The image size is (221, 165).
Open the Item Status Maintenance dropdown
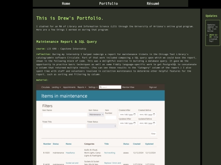[96, 114]
